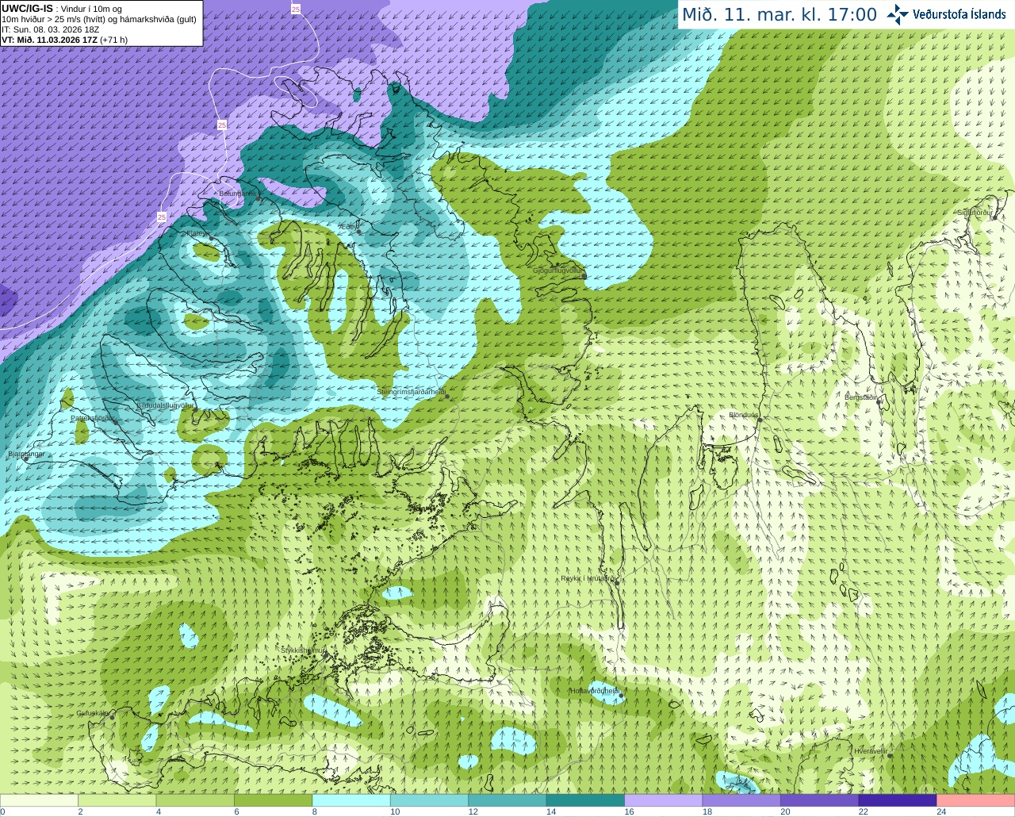Click the Flateyri station label

pyautogui.click(x=197, y=233)
